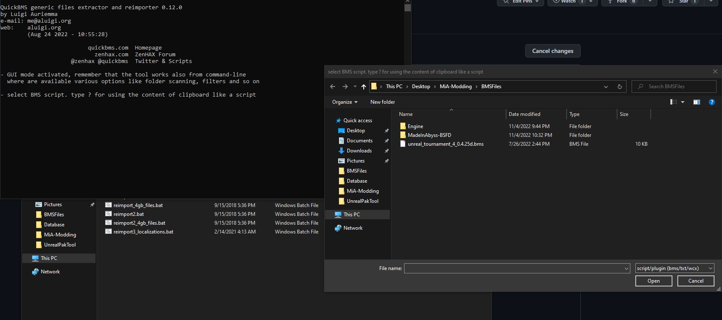This screenshot has width=722, height=320.
Task: Toggle the preview pane icon
Action: (697, 102)
